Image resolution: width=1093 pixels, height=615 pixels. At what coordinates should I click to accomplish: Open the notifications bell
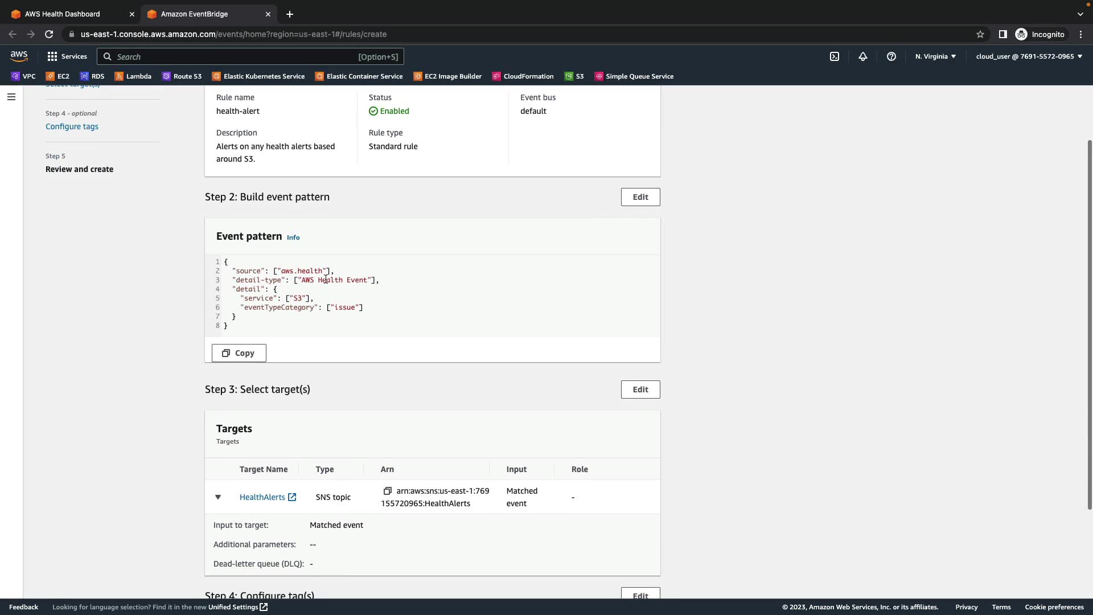click(862, 56)
